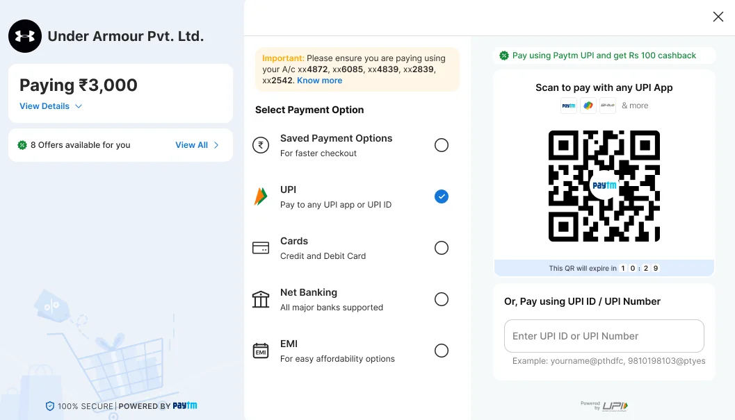735x420 pixels.
Task: Open the Know more link
Action: pyautogui.click(x=319, y=81)
